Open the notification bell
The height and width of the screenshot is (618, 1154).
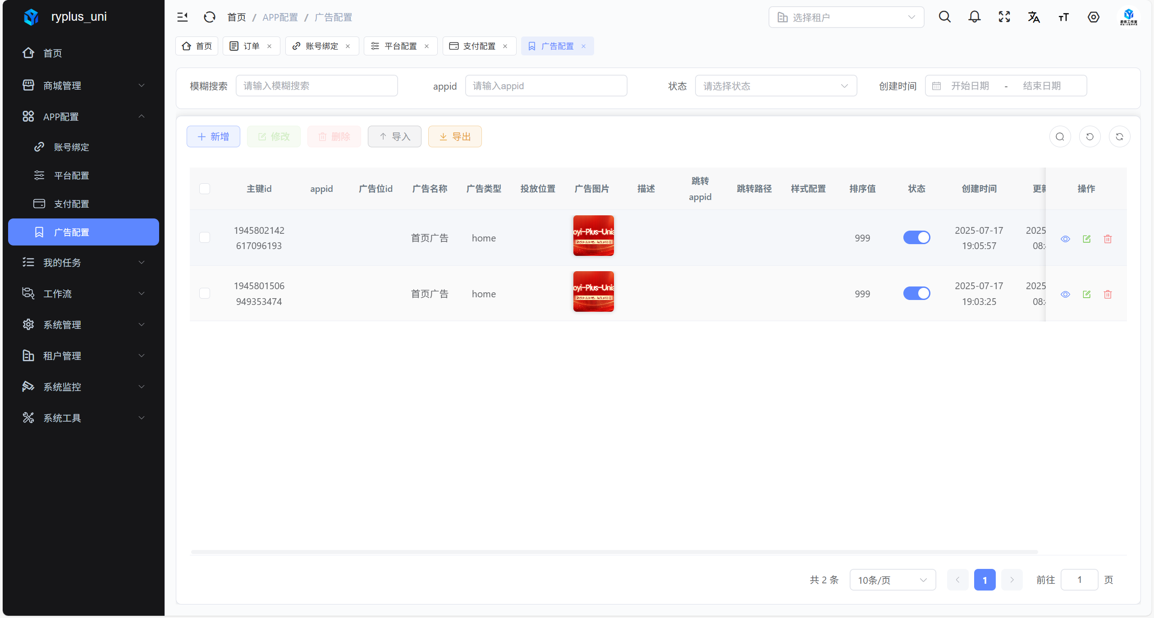click(974, 17)
